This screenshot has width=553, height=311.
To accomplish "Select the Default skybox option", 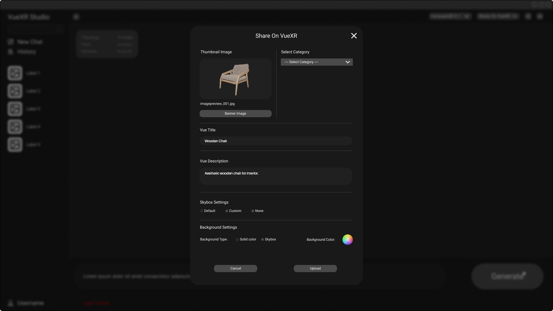I will click(x=202, y=211).
